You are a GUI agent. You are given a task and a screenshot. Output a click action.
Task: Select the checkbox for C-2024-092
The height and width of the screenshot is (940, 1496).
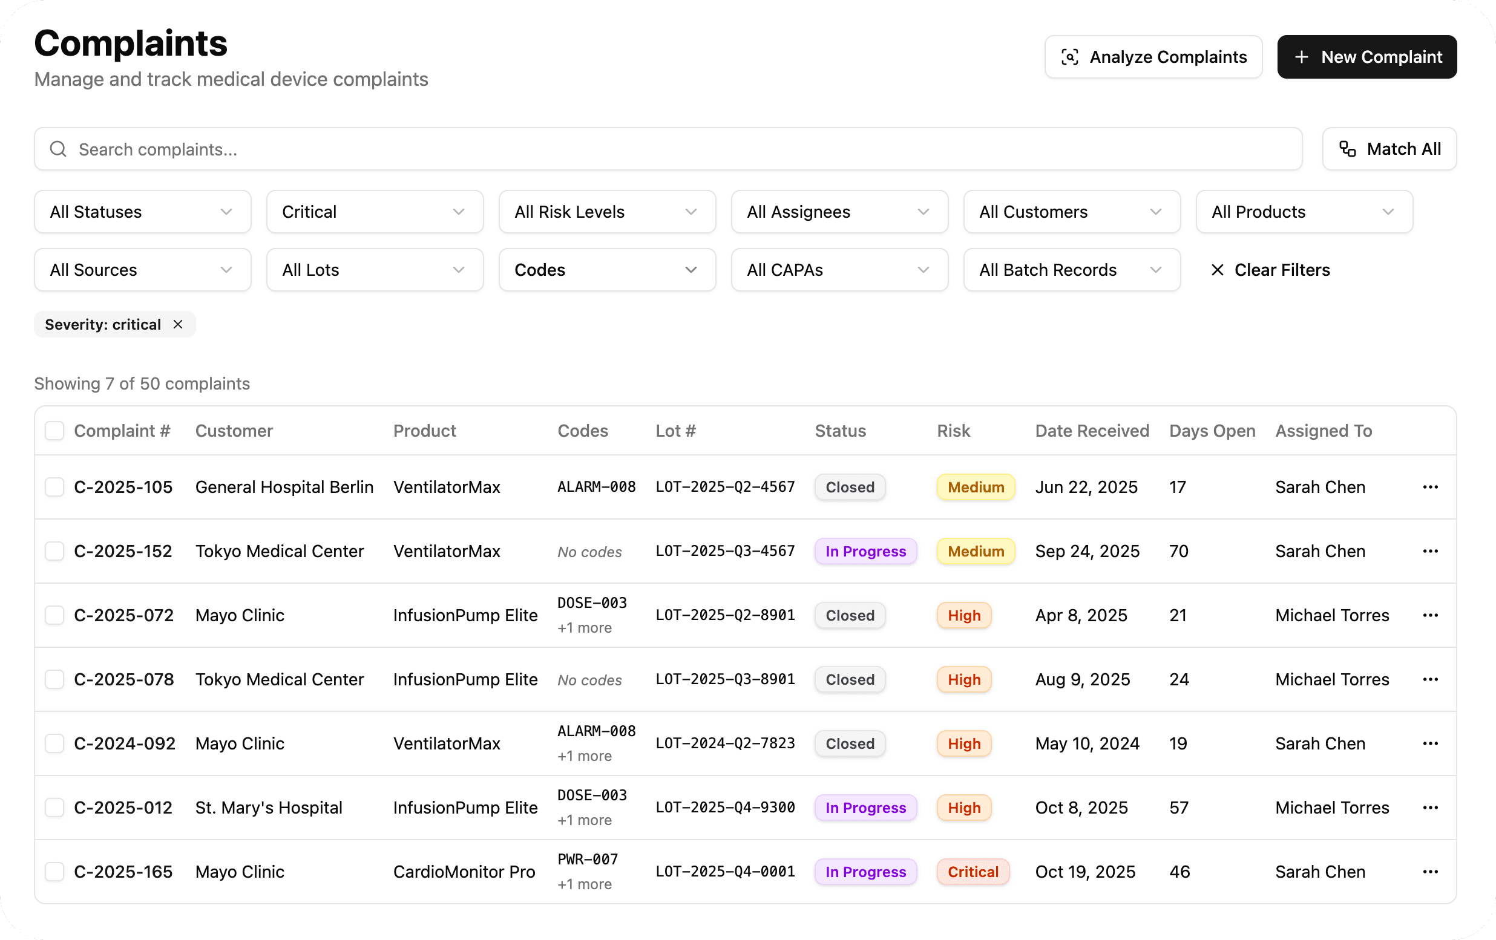click(x=54, y=744)
